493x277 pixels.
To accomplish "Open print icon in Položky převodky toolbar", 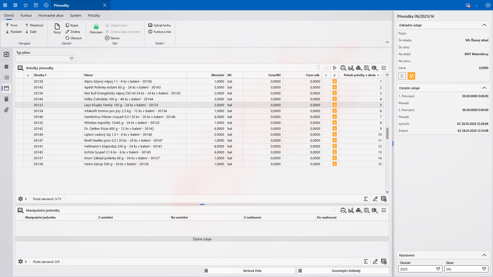I will pyautogui.click(x=343, y=68).
